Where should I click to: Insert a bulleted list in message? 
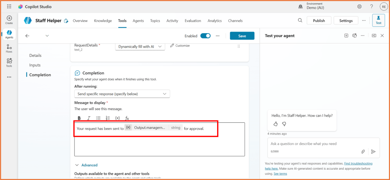click(x=98, y=118)
